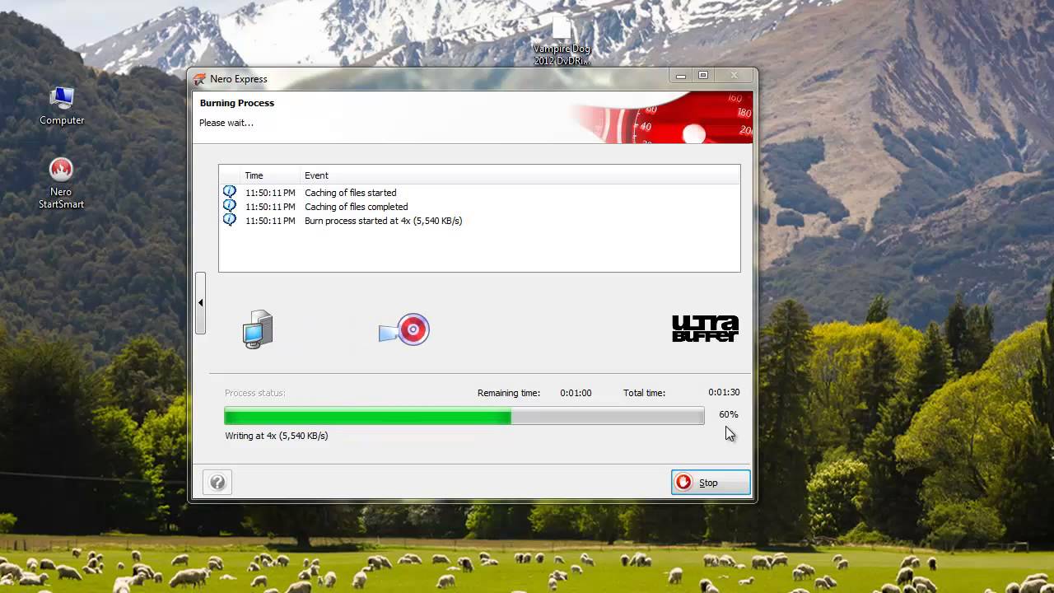Click the 60% progress percentage
Image resolution: width=1054 pixels, height=593 pixels.
(x=728, y=414)
